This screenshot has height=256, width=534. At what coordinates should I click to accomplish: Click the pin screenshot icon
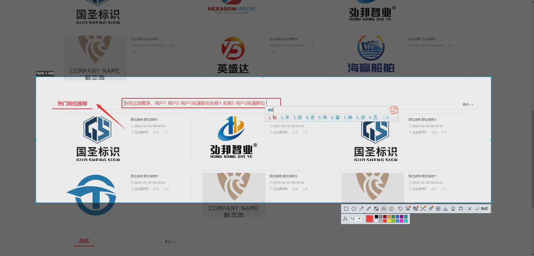(x=431, y=208)
